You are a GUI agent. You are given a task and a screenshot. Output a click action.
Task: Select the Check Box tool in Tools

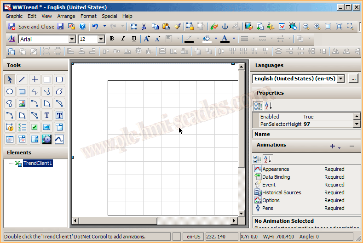tap(35, 127)
